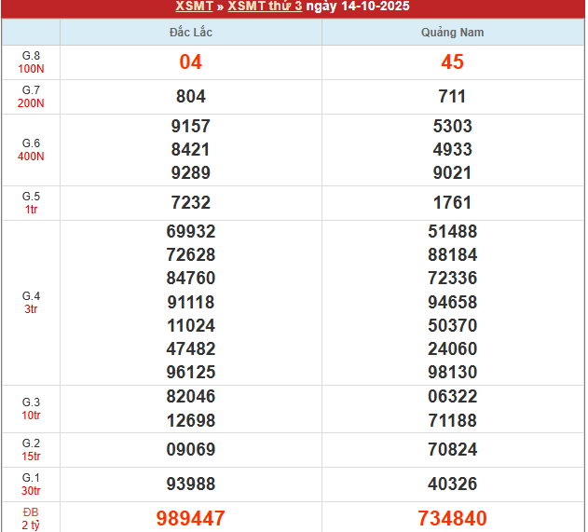This screenshot has height=532, width=588.
Task: Select the Quảng Nam column header
Action: [452, 33]
